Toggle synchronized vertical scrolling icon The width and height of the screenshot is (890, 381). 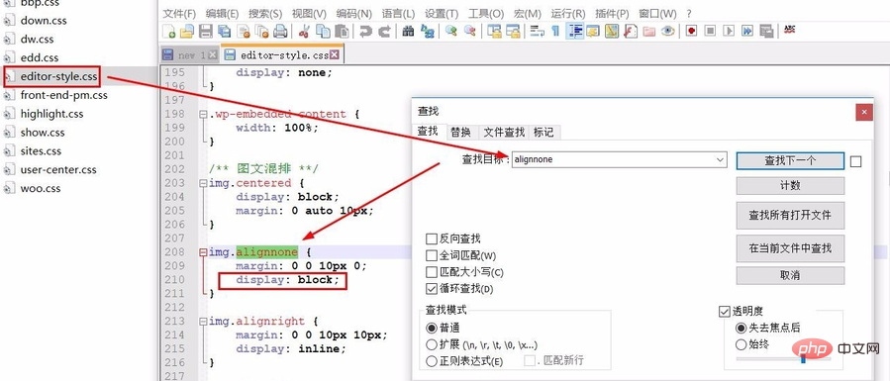point(494,32)
